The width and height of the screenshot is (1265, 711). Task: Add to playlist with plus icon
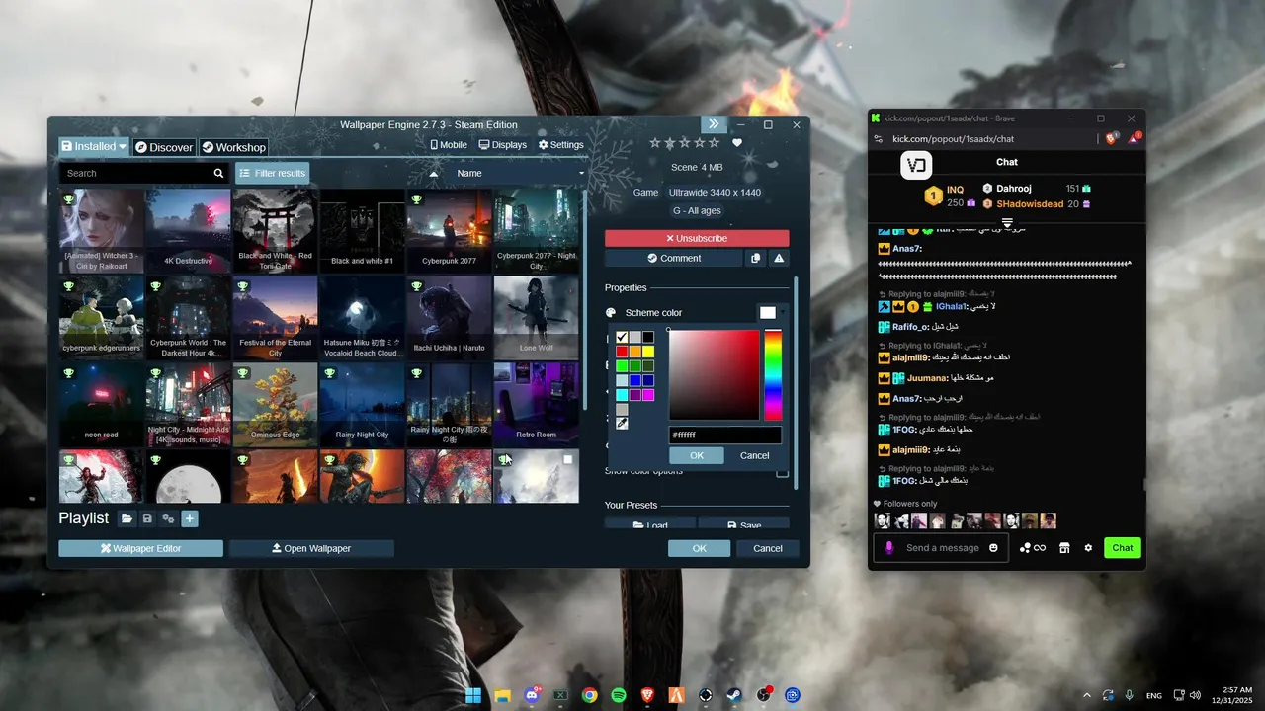[x=190, y=518]
